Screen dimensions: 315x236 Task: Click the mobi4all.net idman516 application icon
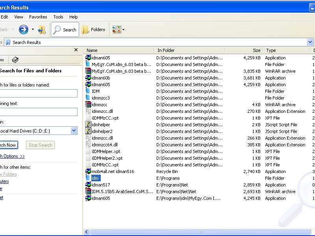88,171
